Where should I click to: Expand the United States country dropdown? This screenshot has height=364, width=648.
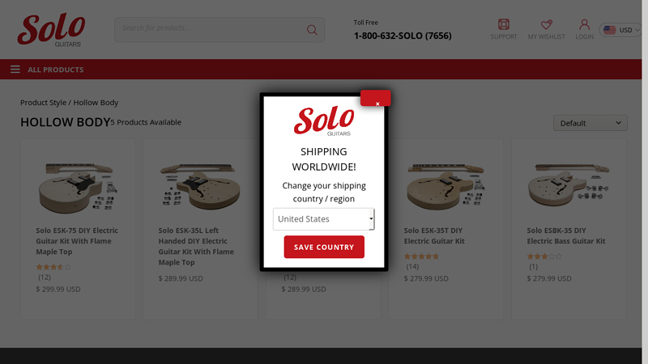[323, 219]
